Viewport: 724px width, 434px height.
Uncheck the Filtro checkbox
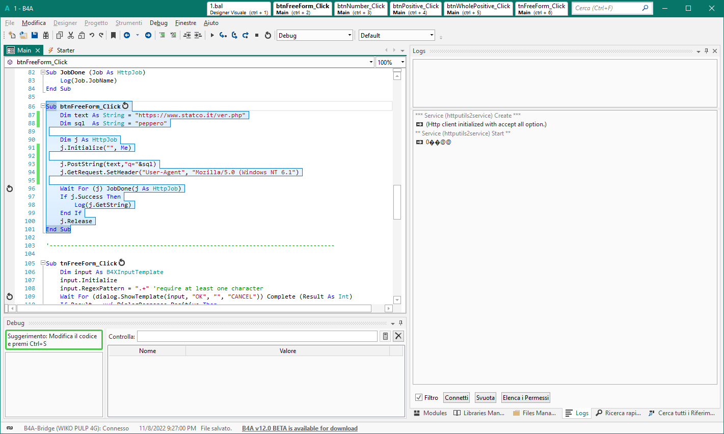coord(419,398)
